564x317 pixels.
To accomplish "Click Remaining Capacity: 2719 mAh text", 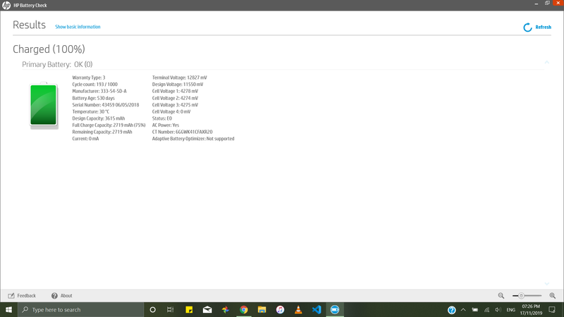I will tap(102, 132).
